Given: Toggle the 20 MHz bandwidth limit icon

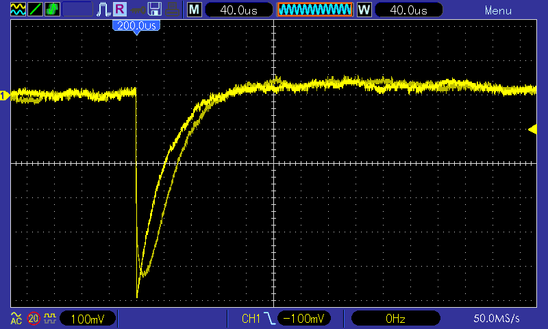Looking at the screenshot, I should 34,319.
